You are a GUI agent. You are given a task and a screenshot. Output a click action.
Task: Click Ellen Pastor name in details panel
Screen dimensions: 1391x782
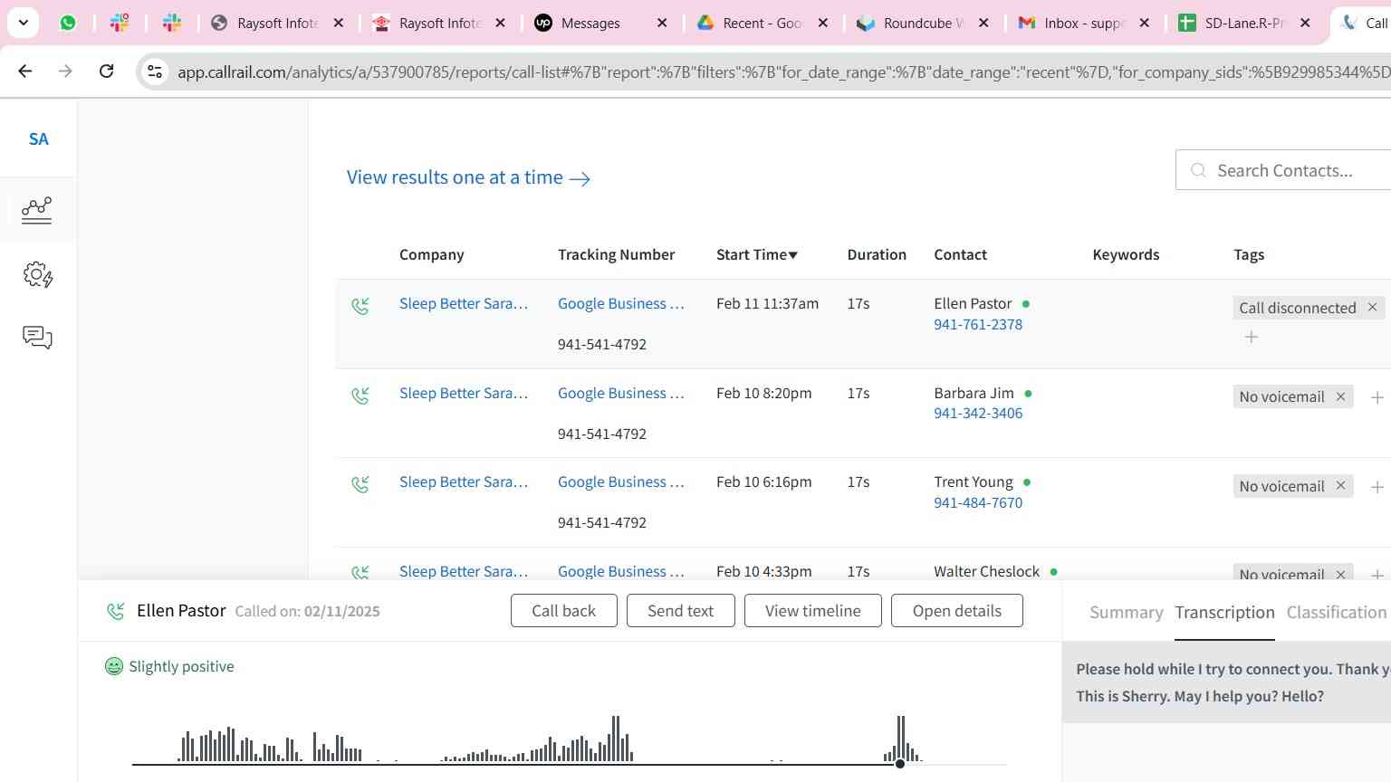181,611
